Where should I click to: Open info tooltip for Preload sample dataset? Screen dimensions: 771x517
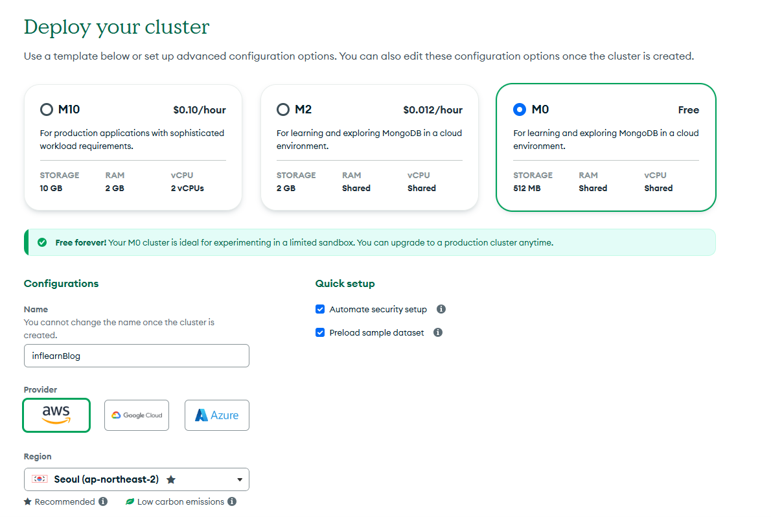click(x=437, y=332)
